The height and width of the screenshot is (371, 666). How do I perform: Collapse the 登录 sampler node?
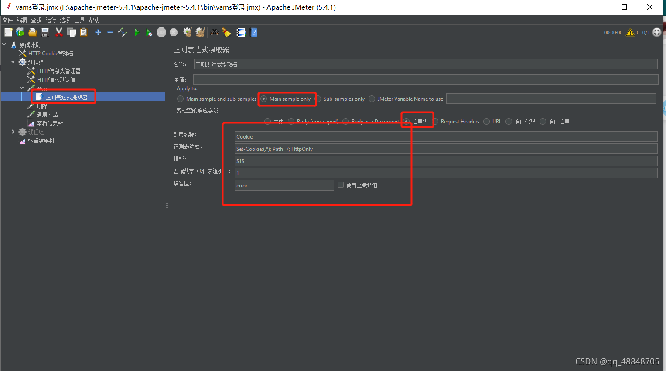click(21, 88)
